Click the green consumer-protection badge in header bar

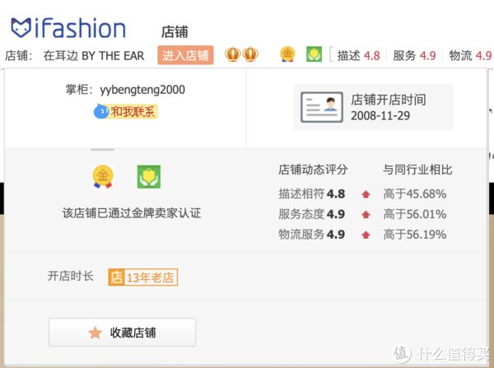[315, 54]
